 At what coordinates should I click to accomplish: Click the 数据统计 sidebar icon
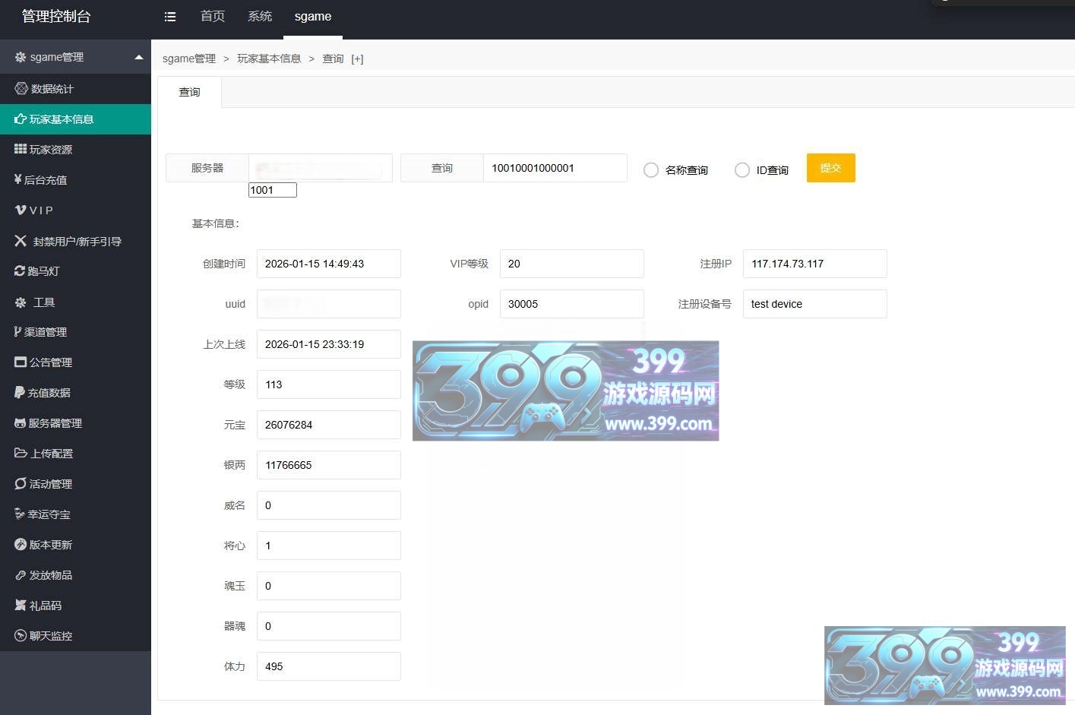pyautogui.click(x=21, y=89)
